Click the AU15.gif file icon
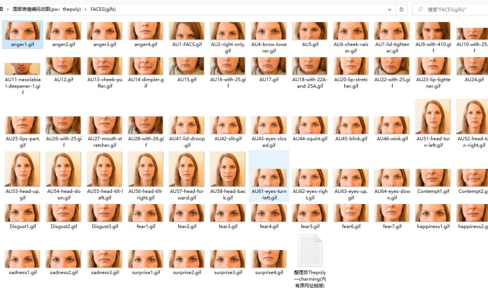 [187, 66]
